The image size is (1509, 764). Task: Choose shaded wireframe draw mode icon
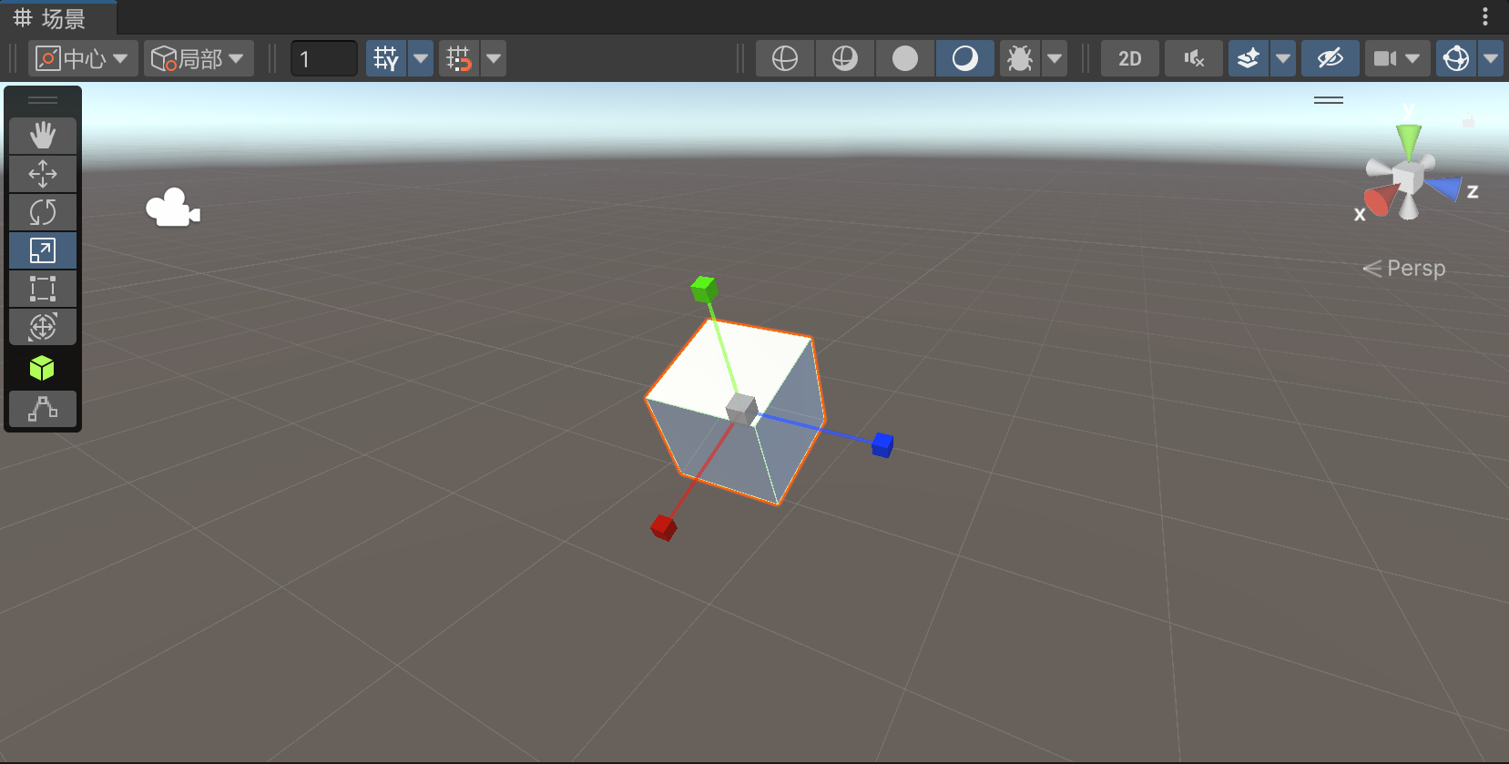click(845, 58)
